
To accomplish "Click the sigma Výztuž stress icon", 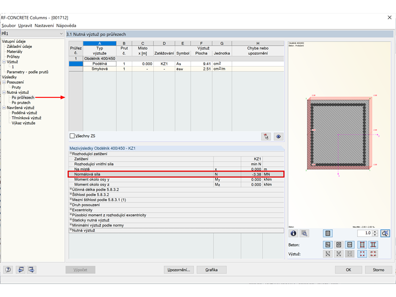I will click(339, 254).
